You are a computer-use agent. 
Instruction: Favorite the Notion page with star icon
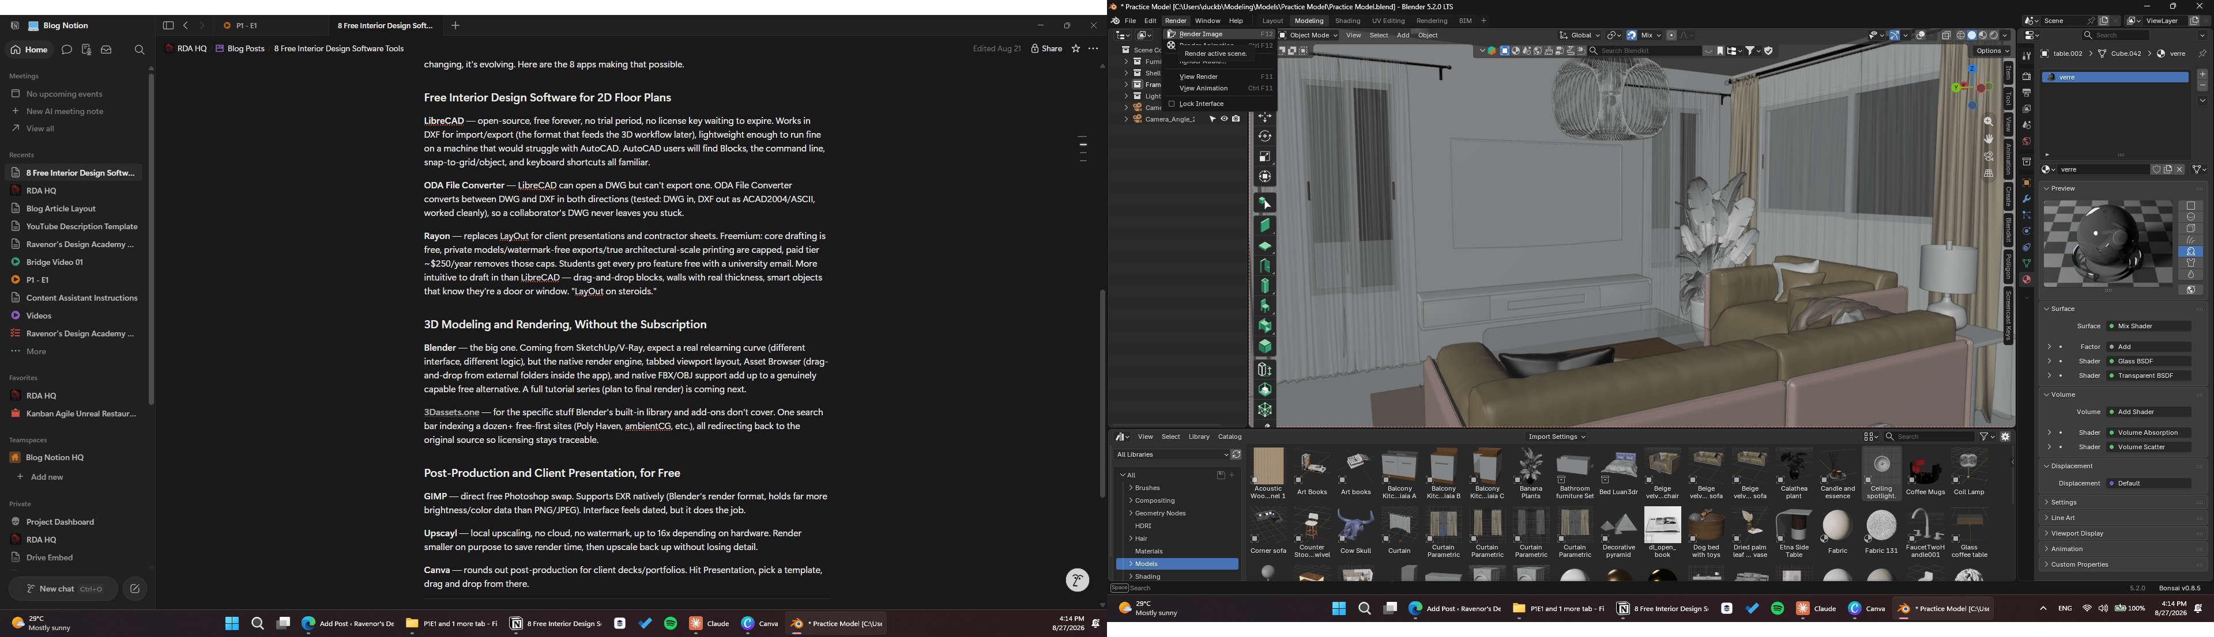point(1075,49)
